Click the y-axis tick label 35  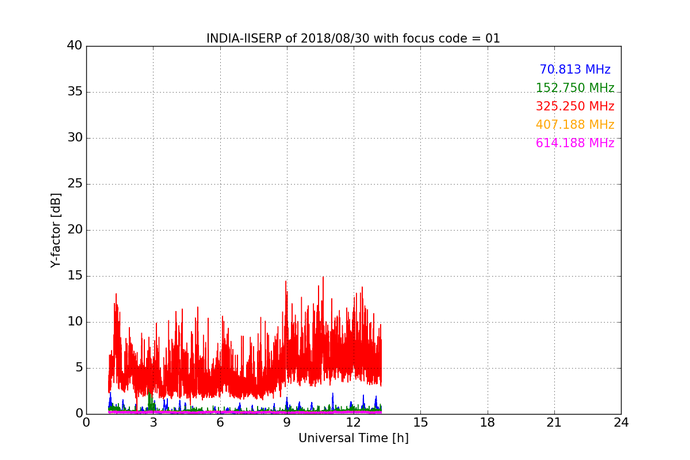point(75,92)
